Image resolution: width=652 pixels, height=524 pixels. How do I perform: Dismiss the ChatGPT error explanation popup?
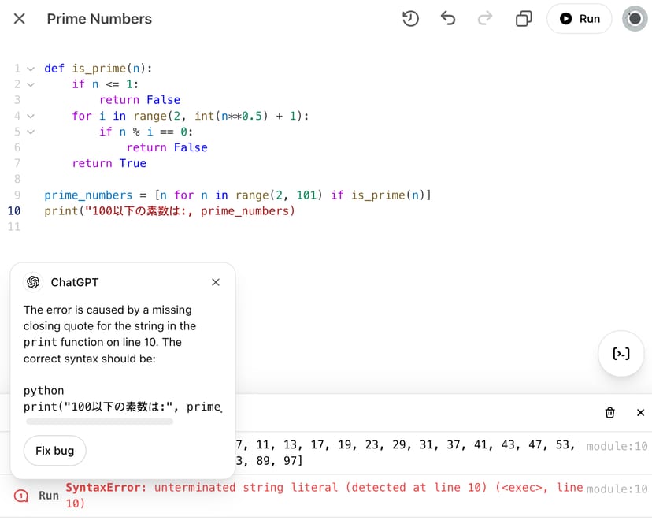point(216,282)
